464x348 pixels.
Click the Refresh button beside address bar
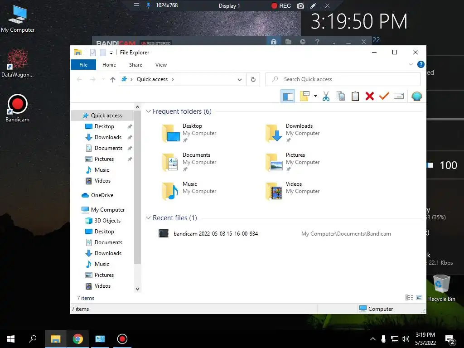pyautogui.click(x=253, y=79)
